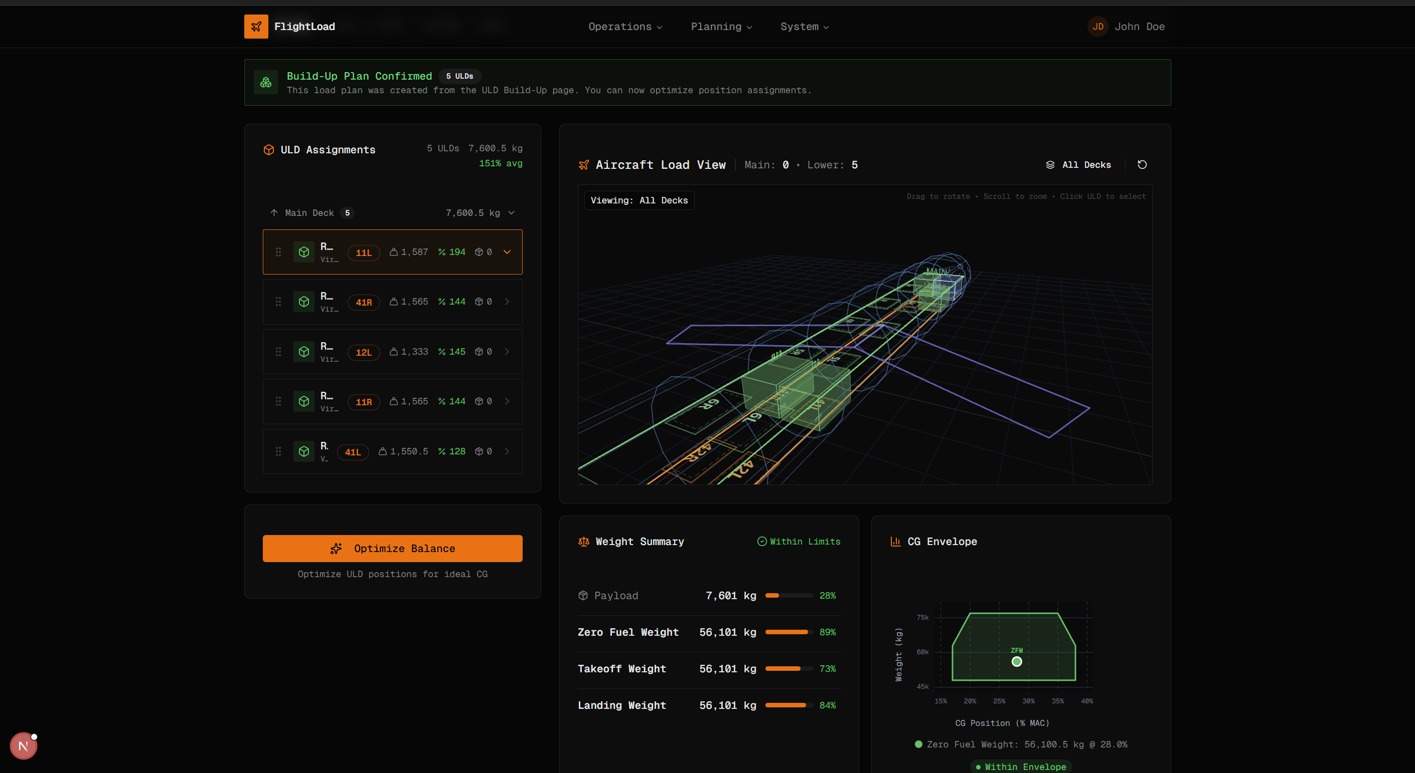This screenshot has width=1415, height=773.
Task: Click the drag handle on 41L row
Action: pos(278,451)
